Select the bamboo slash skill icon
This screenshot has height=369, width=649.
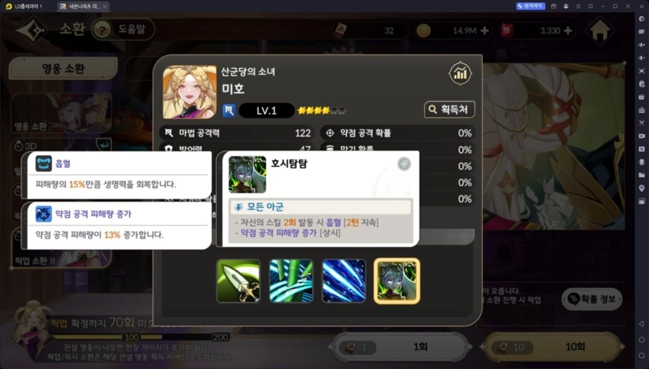[x=291, y=281]
